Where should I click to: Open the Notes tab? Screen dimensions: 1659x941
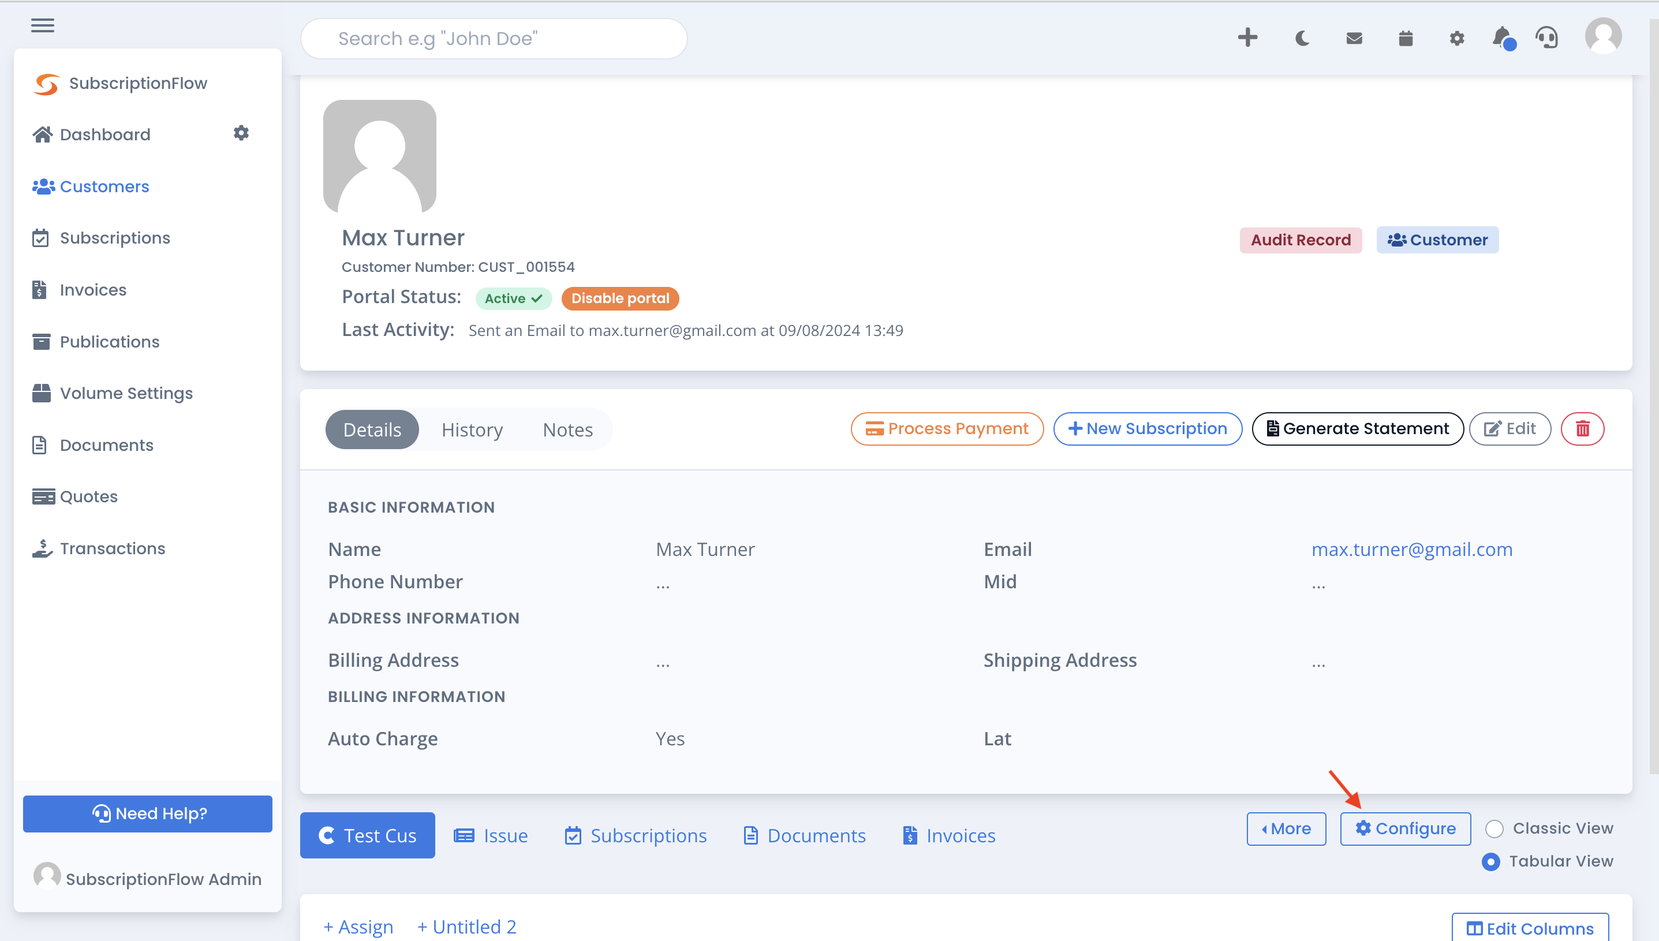tap(567, 428)
